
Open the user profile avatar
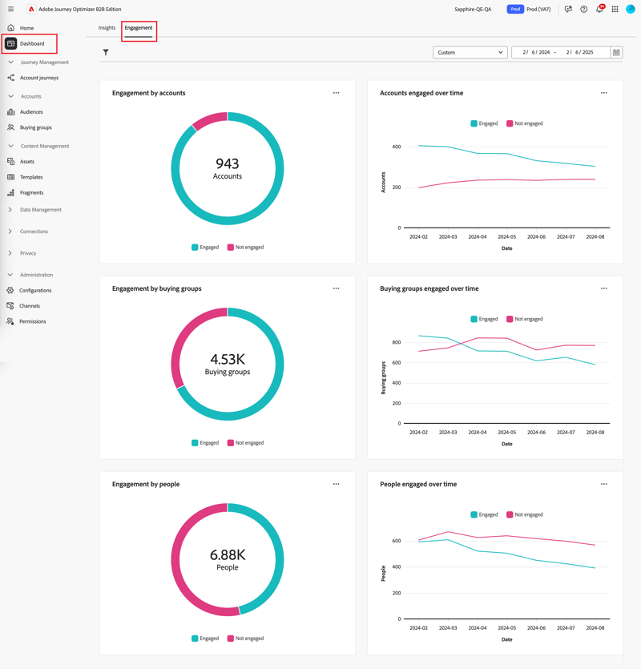point(631,9)
